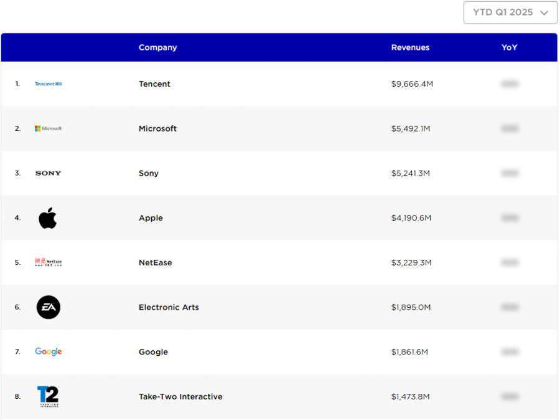560x420 pixels.
Task: Click the Revenues column header
Action: click(x=410, y=47)
